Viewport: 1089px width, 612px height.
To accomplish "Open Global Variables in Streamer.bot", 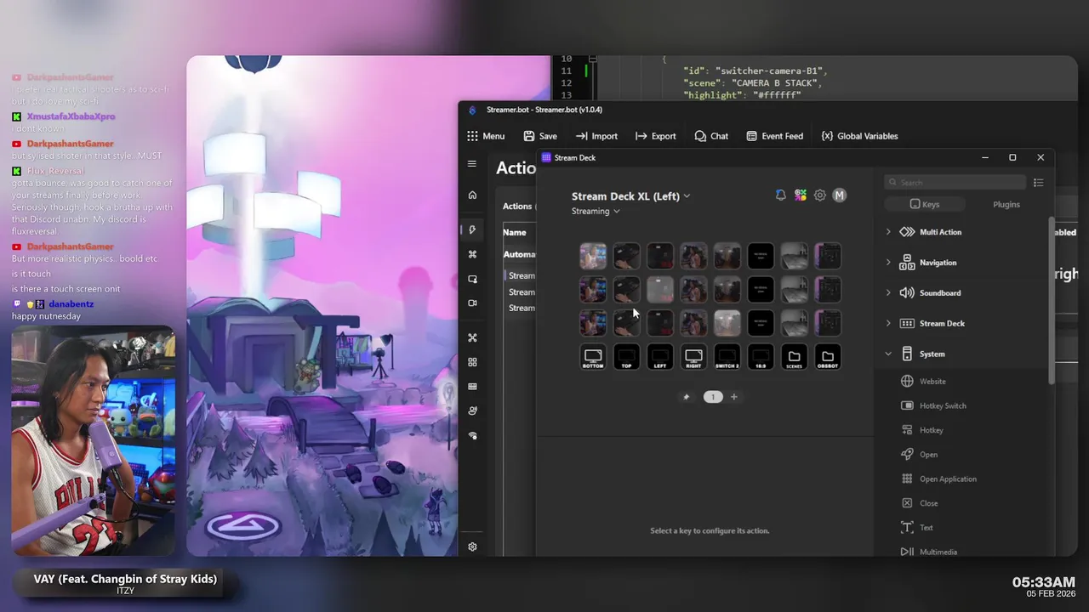I will [859, 136].
